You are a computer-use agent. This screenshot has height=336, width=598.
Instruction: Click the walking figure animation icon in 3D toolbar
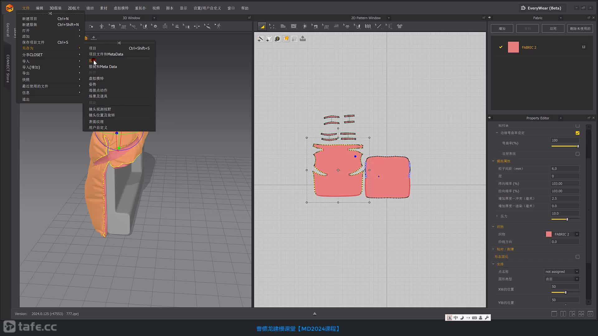click(x=218, y=26)
